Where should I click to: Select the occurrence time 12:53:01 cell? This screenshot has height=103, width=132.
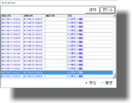coord(12,34)
